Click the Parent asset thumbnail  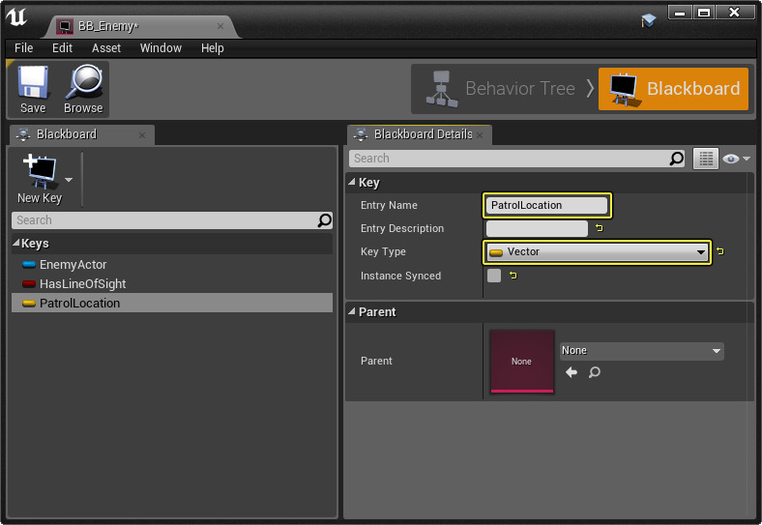[x=521, y=361]
